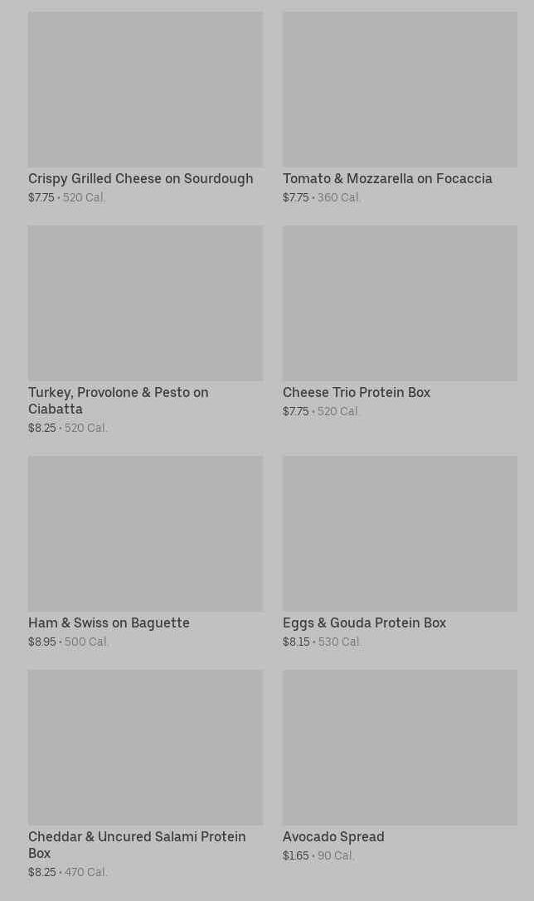
Task: Select the Cheddar & Uncured Salami Protein Box title
Action: 137,845
